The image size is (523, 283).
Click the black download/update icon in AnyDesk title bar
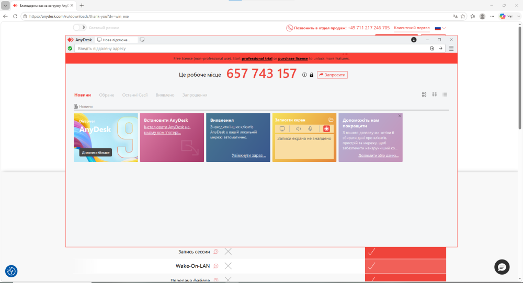pos(414,40)
